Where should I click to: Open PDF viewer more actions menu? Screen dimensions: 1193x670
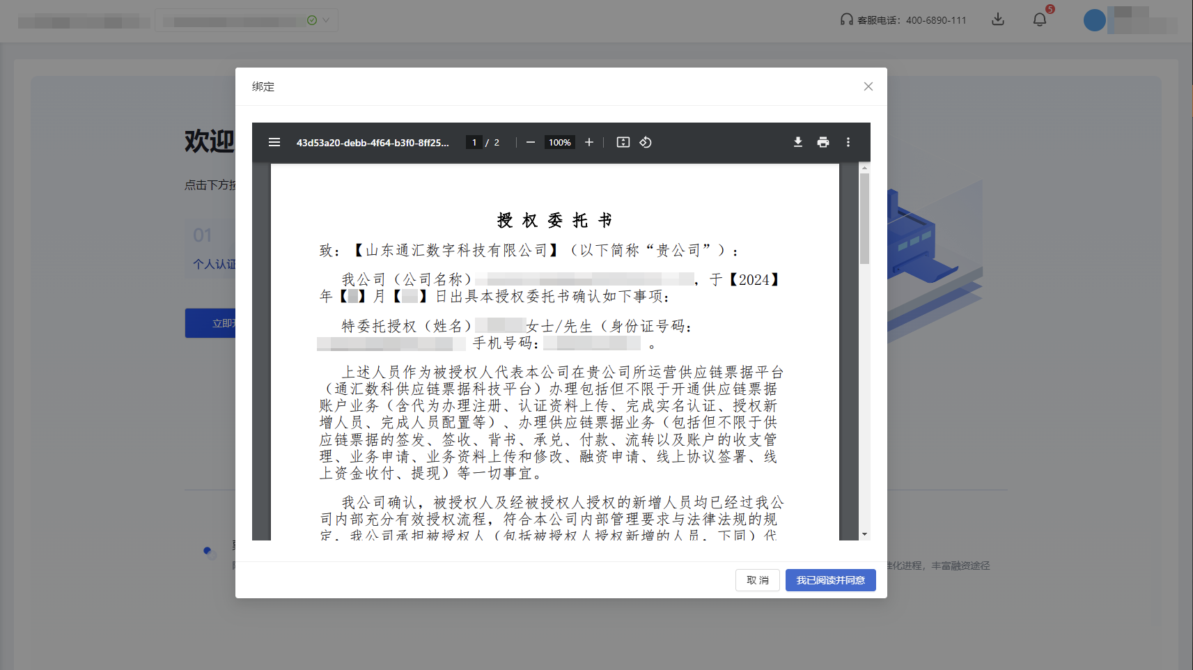click(848, 142)
